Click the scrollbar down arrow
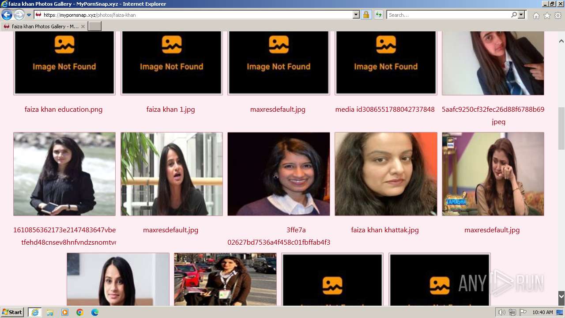 click(x=561, y=296)
